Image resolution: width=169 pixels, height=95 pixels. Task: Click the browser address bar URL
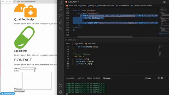coord(26,2)
